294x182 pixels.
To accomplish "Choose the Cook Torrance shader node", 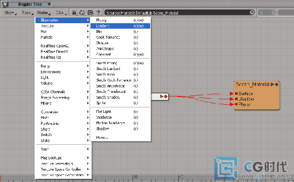I will coord(120,37).
